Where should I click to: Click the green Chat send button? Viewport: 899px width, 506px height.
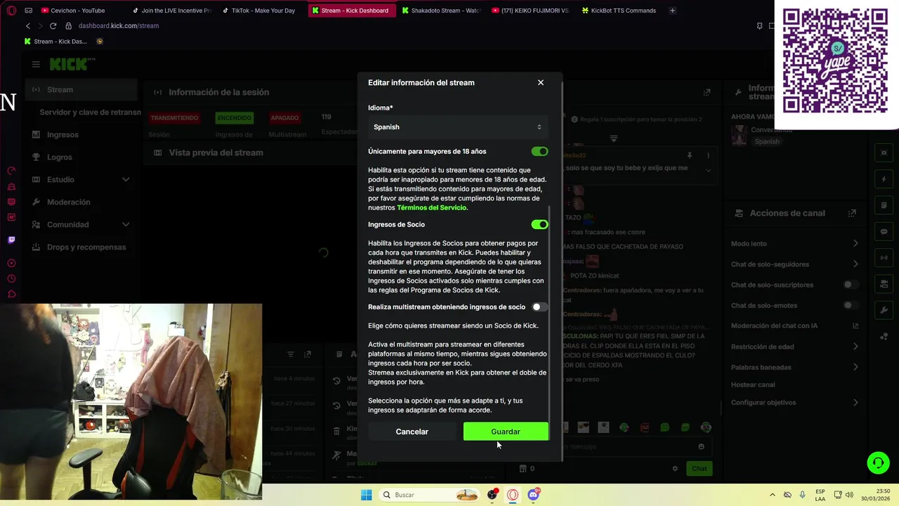[699, 469]
